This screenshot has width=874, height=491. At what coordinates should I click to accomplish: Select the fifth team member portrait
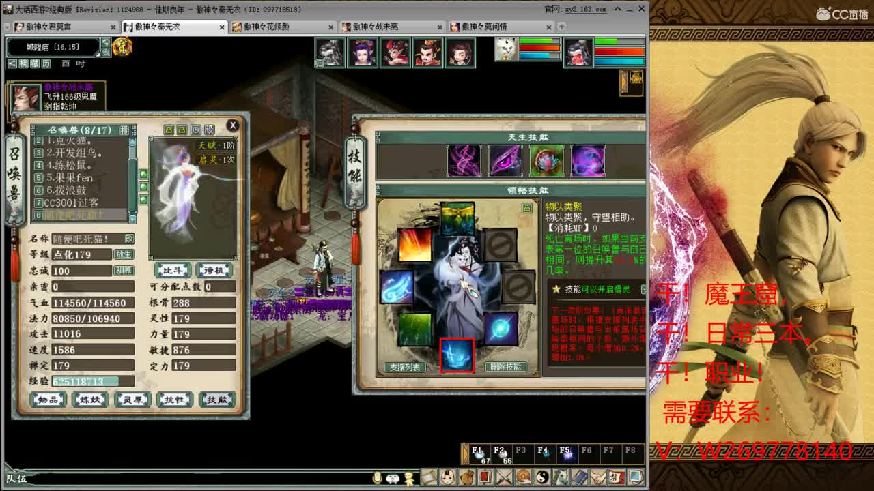(461, 53)
